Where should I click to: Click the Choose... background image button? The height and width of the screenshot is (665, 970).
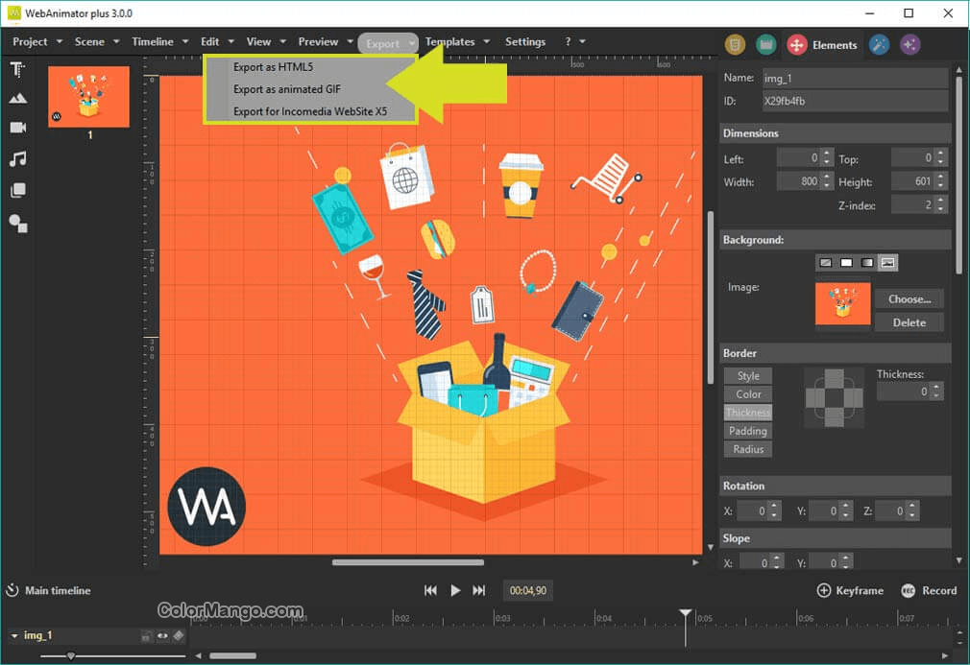(909, 298)
